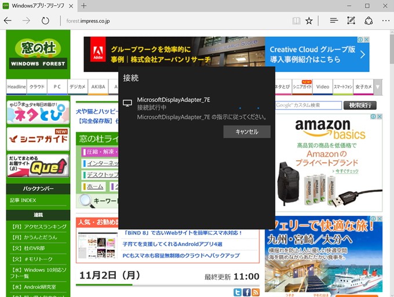Open a new tab with plus button
This screenshot has width=394, height=297.
pyautogui.click(x=83, y=6)
